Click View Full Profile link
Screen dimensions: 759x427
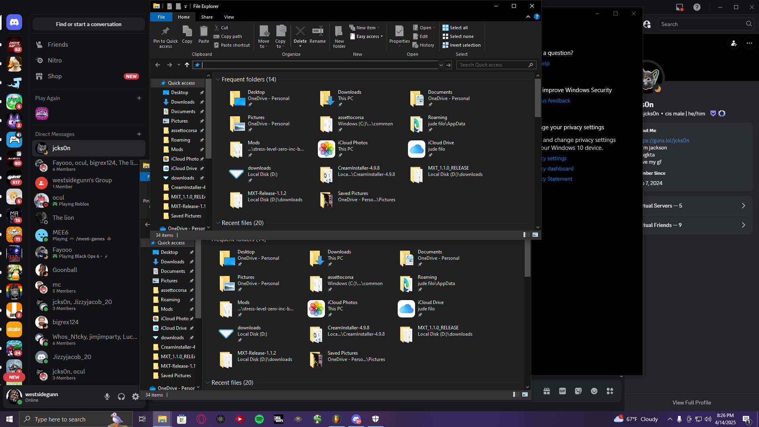pos(691,402)
